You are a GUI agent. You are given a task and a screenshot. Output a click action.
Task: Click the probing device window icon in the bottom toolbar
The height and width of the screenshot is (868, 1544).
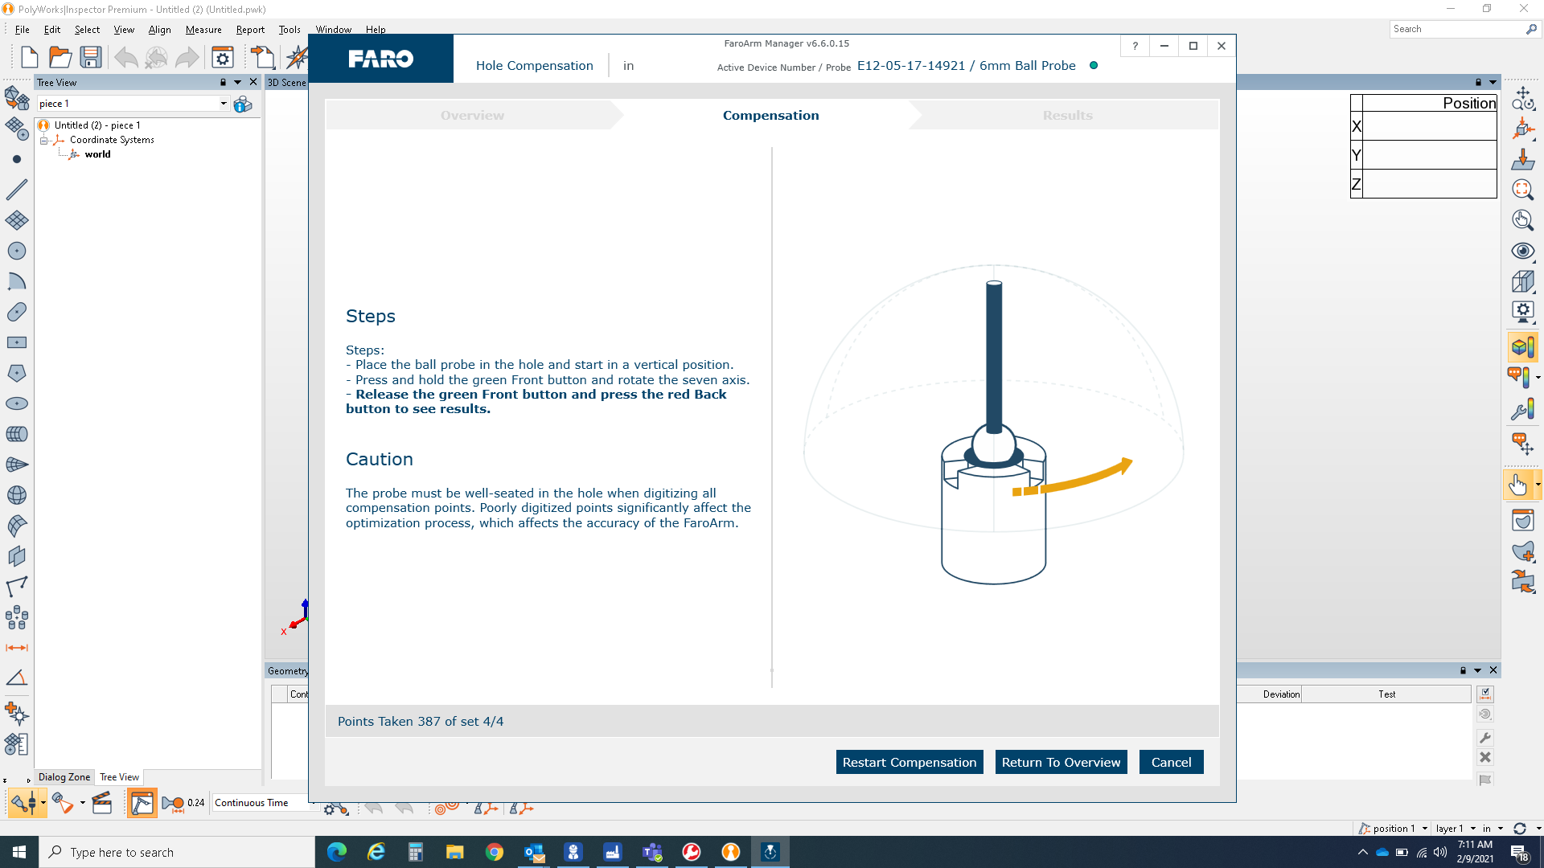(x=142, y=802)
